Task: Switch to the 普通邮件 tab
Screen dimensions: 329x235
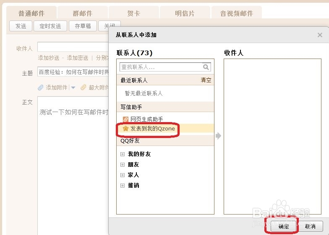Action: pos(31,13)
